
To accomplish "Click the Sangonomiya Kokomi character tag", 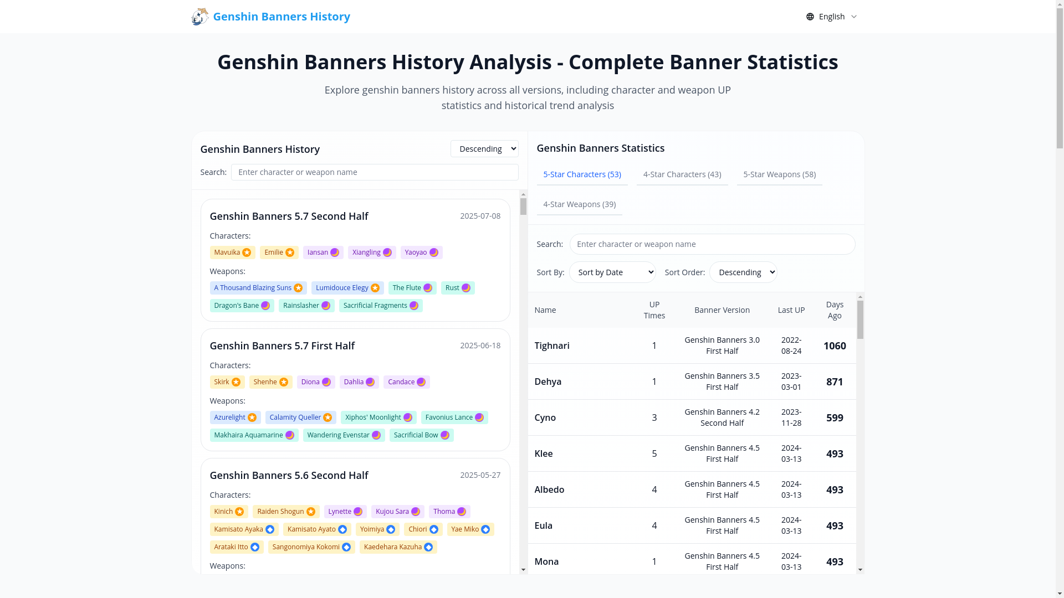I will (311, 547).
